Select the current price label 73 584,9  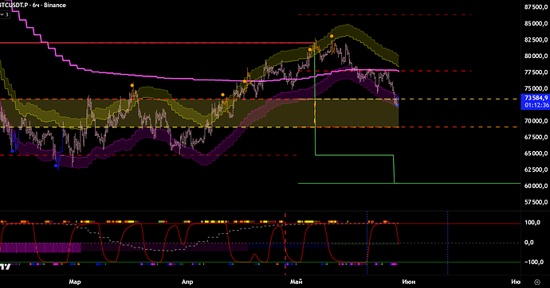pos(536,98)
